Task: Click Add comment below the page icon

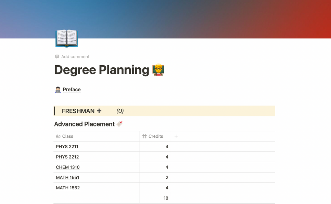Action: click(75, 56)
